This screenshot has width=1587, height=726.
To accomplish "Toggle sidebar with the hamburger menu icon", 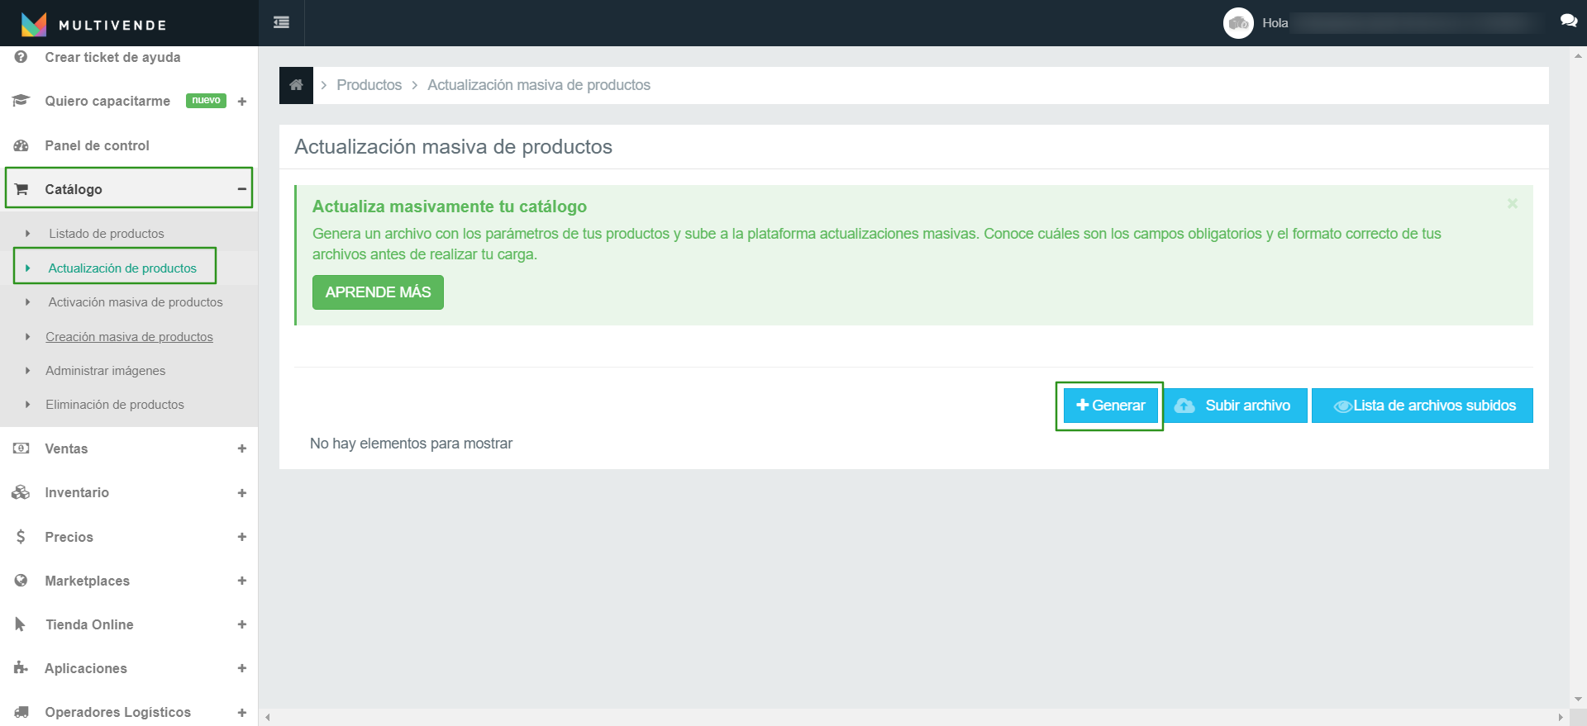I will [281, 22].
